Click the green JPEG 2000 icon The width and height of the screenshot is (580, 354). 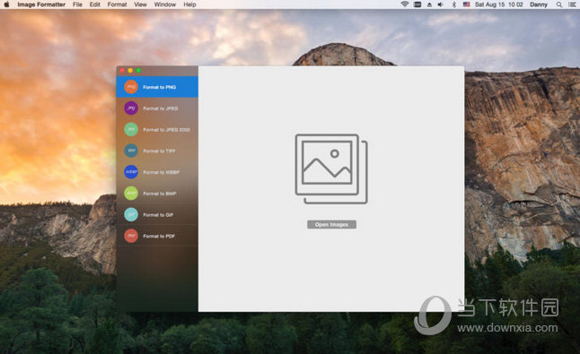point(131,129)
